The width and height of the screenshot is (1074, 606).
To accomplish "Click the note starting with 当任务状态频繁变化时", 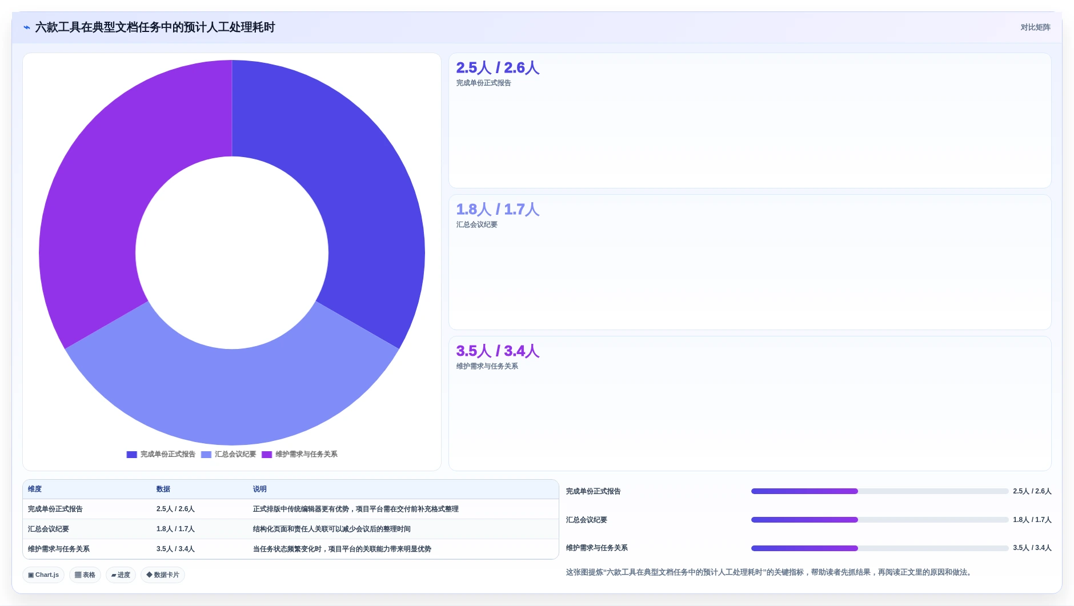I will (342, 549).
